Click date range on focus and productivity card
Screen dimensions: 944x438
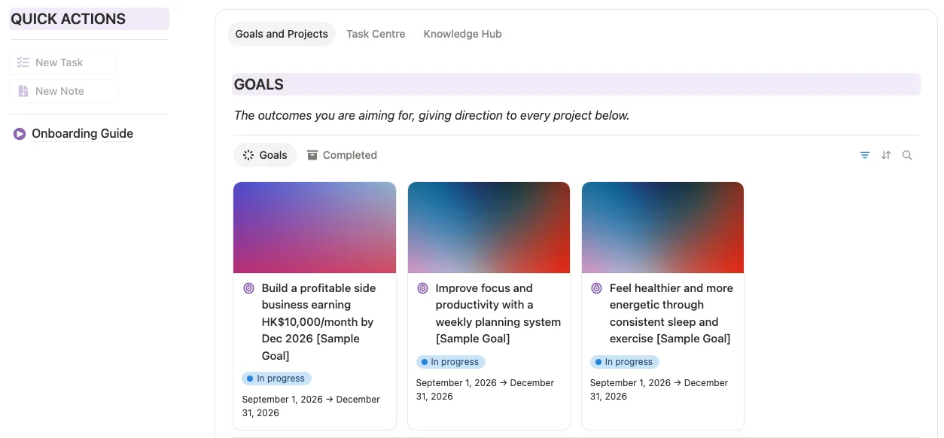tap(485, 390)
